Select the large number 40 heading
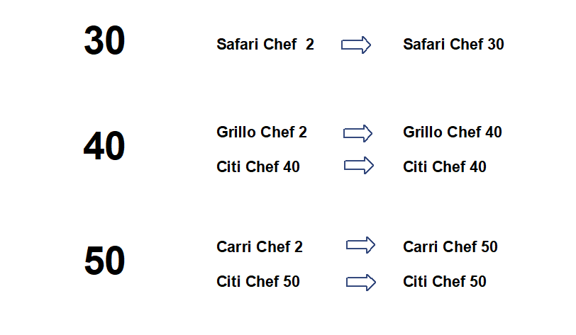The image size is (576, 335). [104, 147]
